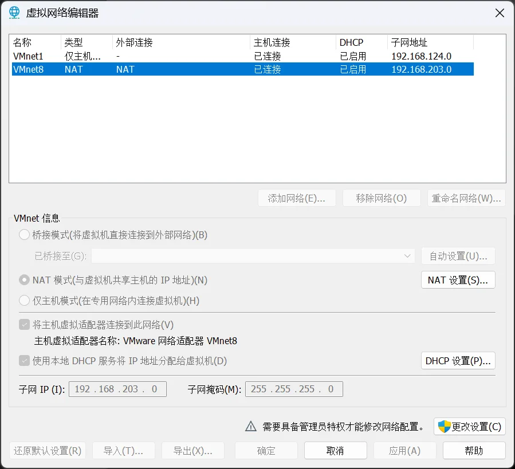
Task: Click 仅主机... type cell of VMnet1
Action: click(82, 56)
